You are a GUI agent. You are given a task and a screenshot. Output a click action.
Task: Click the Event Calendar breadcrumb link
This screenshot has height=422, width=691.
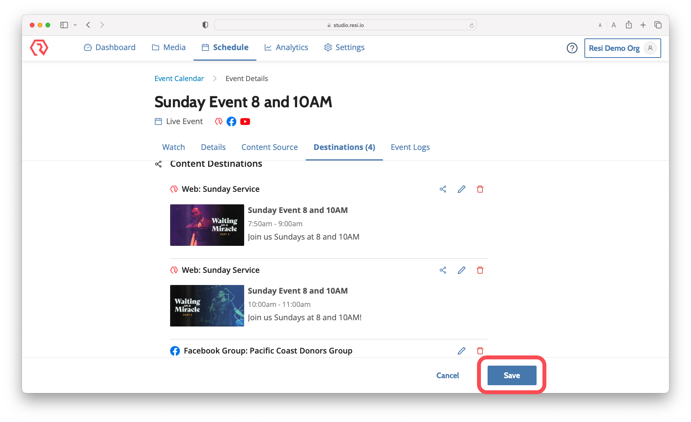click(x=179, y=79)
